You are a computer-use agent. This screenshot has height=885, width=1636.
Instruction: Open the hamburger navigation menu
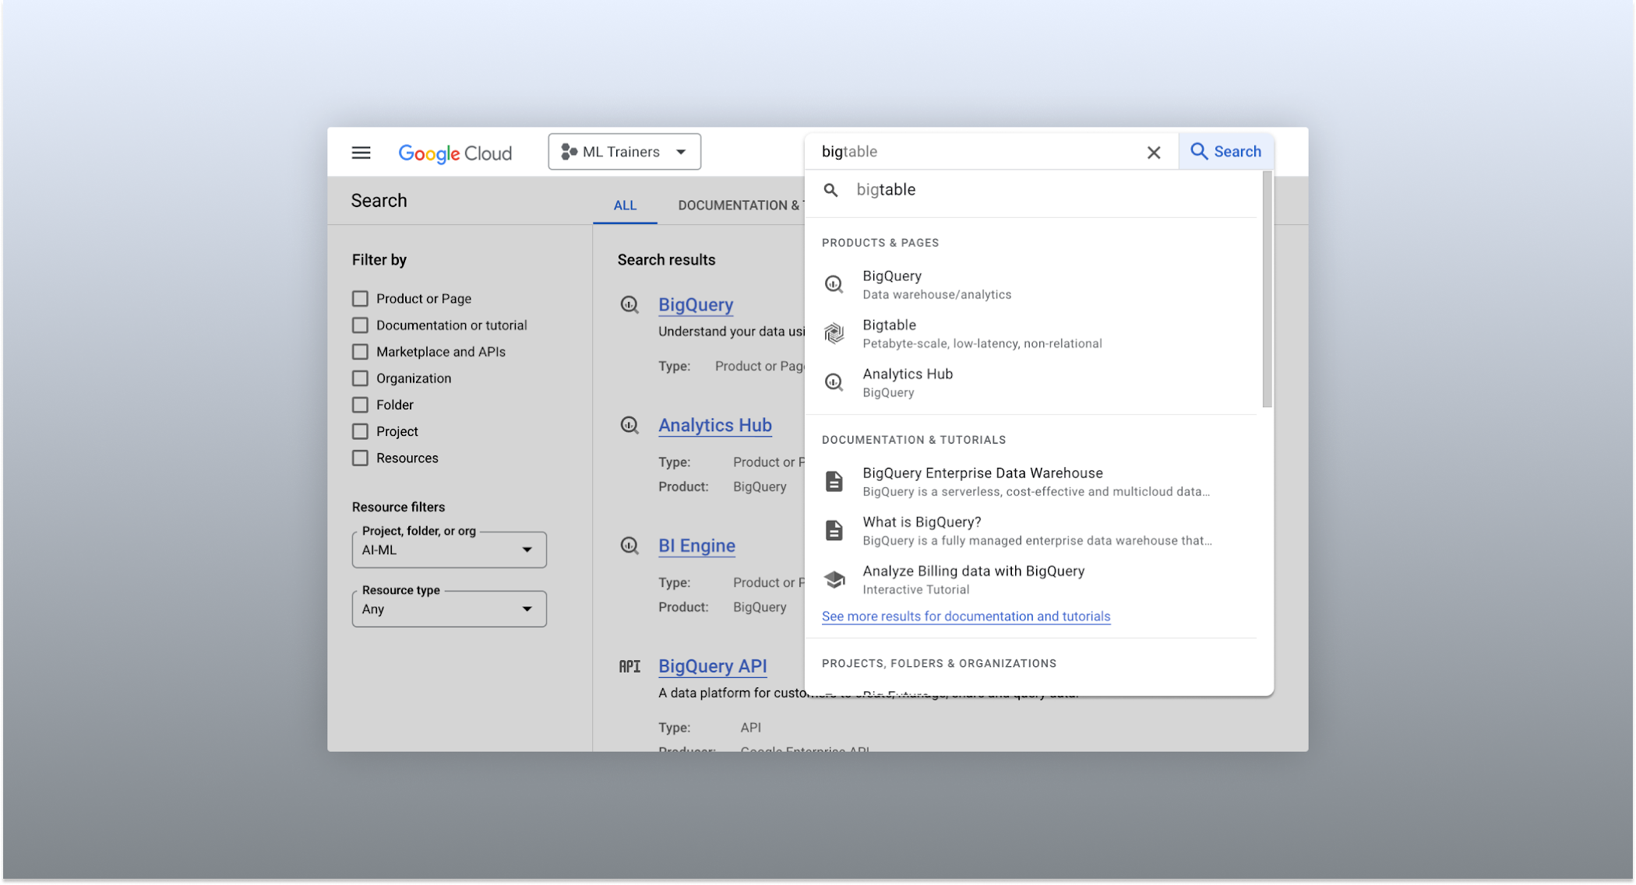pos(361,153)
